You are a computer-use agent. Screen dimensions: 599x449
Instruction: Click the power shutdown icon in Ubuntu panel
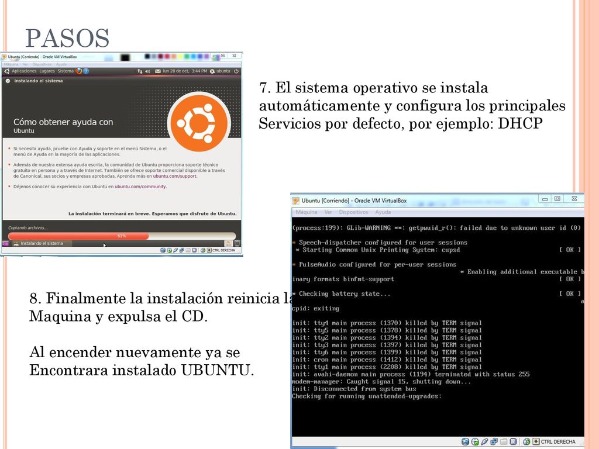(x=236, y=71)
